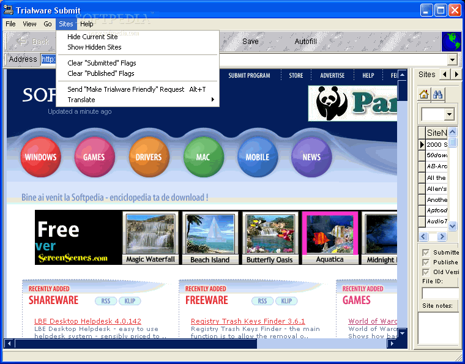Open the Help menu
This screenshot has height=364, width=465.
87,24
